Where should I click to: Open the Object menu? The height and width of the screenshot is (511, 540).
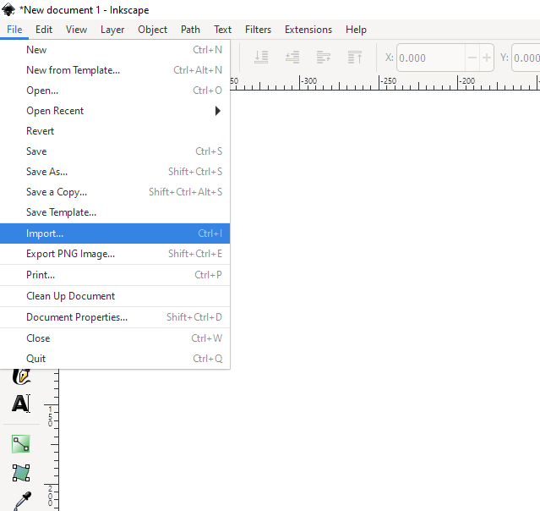tap(153, 30)
